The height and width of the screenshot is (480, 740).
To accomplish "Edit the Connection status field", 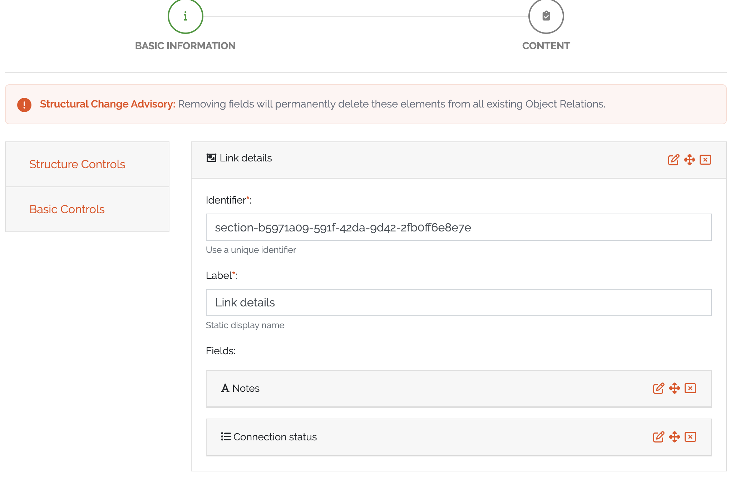I will [658, 437].
